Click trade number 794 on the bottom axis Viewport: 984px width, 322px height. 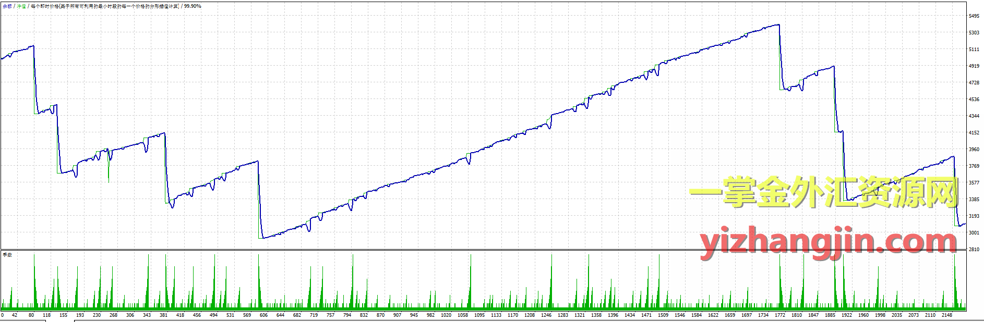347,315
